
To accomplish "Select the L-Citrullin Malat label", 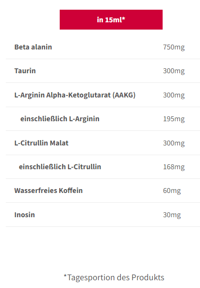I will pos(41,143).
